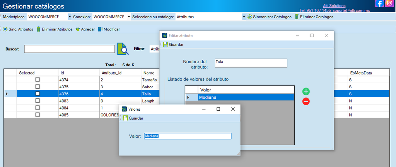The width and height of the screenshot is (396, 167).
Task: Check the Selected box for row 4376
Action: tap(38, 93)
